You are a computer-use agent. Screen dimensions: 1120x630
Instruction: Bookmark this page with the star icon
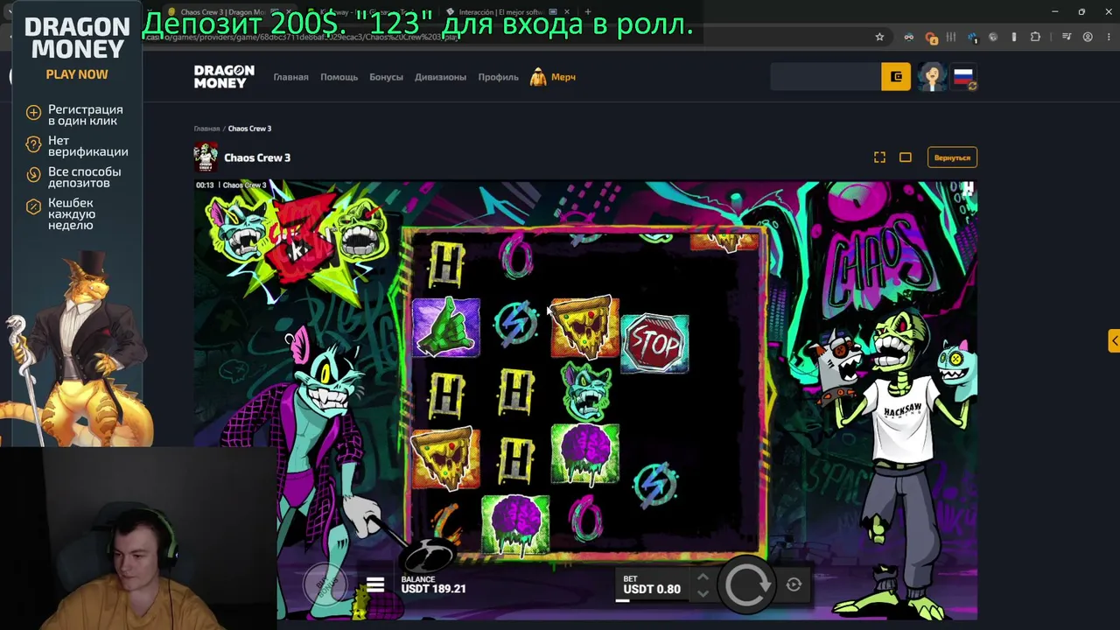[879, 37]
